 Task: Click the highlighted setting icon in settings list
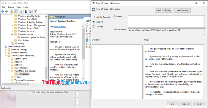87,40
